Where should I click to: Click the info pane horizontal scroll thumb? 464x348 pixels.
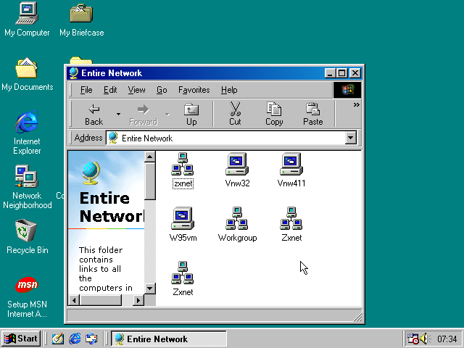pos(100,300)
